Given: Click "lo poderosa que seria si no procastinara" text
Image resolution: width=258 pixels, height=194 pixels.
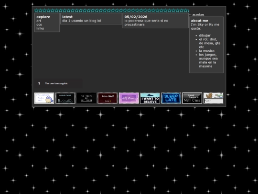Looking at the screenshot, I should (x=146, y=23).
